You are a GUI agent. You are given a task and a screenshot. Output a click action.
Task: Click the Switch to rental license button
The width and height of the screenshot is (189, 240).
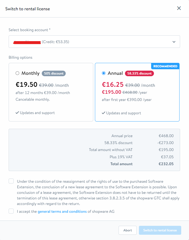pos(160,230)
